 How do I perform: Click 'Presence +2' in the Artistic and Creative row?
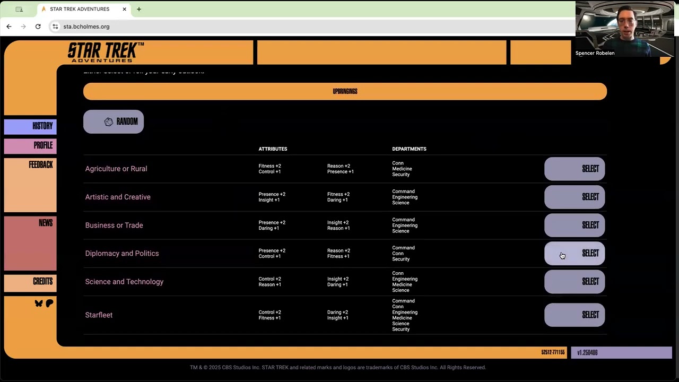pos(272,194)
